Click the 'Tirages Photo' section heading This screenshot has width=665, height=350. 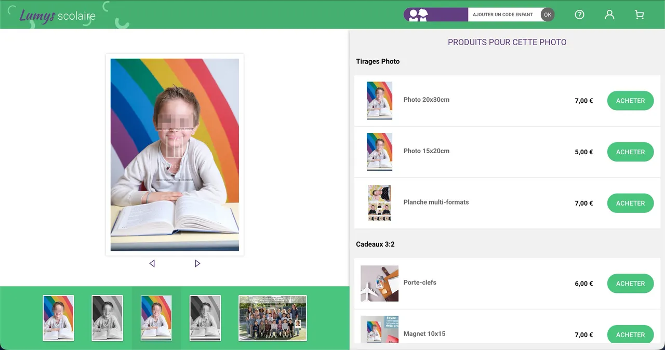pyautogui.click(x=378, y=61)
